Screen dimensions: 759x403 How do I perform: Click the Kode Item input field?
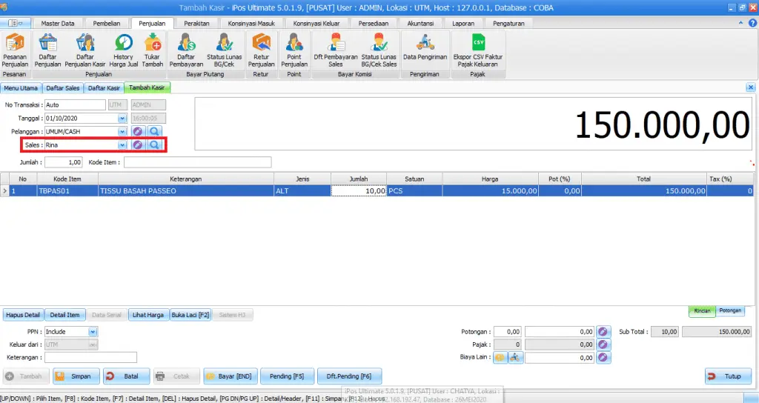197,162
